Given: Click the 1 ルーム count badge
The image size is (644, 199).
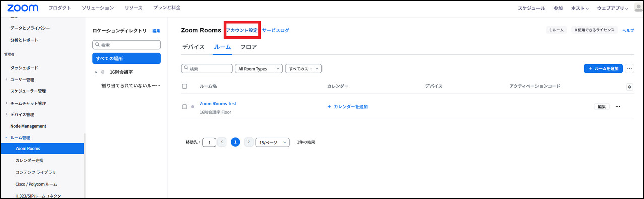Looking at the screenshot, I should [557, 30].
